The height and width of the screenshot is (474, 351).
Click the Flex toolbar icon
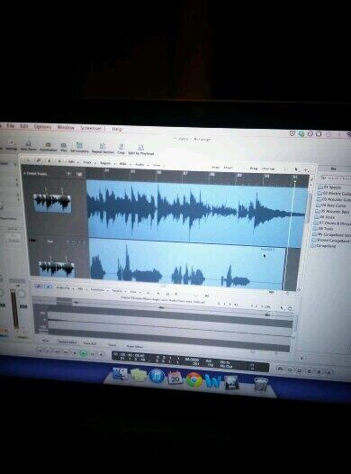coord(63,147)
